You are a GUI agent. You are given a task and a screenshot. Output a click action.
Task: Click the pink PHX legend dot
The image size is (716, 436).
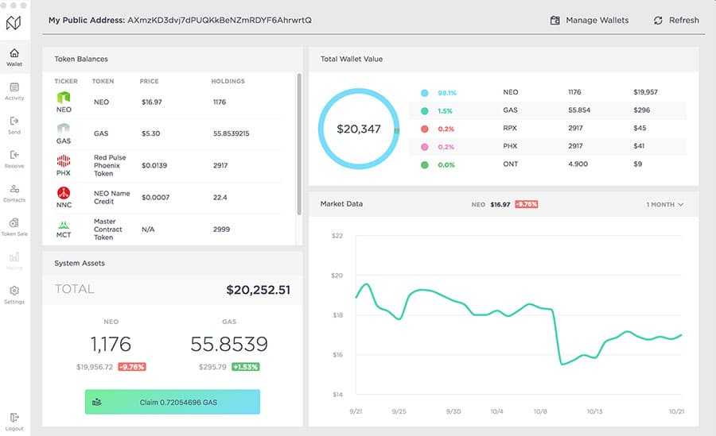point(424,147)
